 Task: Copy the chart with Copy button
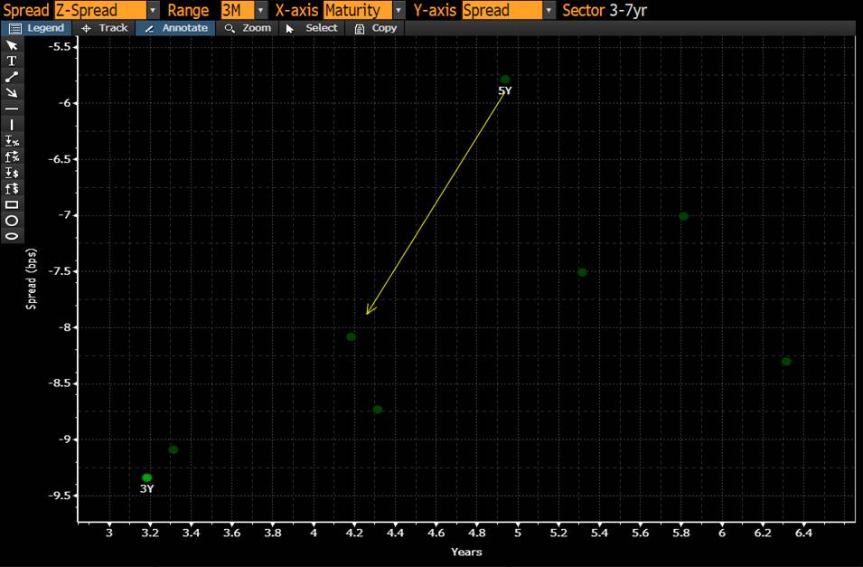pos(375,28)
